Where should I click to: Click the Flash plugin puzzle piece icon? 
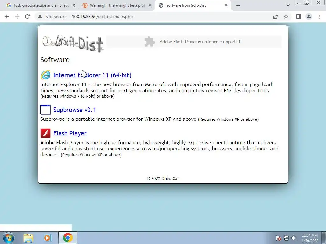click(150, 42)
